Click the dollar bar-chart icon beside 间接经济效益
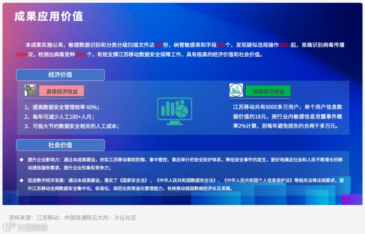 (236, 90)
